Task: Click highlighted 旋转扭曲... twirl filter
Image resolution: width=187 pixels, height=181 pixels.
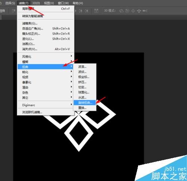Action: pos(85,102)
